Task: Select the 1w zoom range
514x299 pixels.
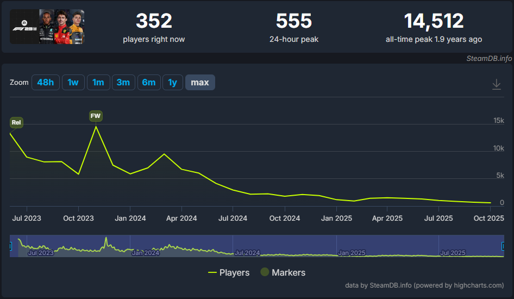Action: click(73, 82)
